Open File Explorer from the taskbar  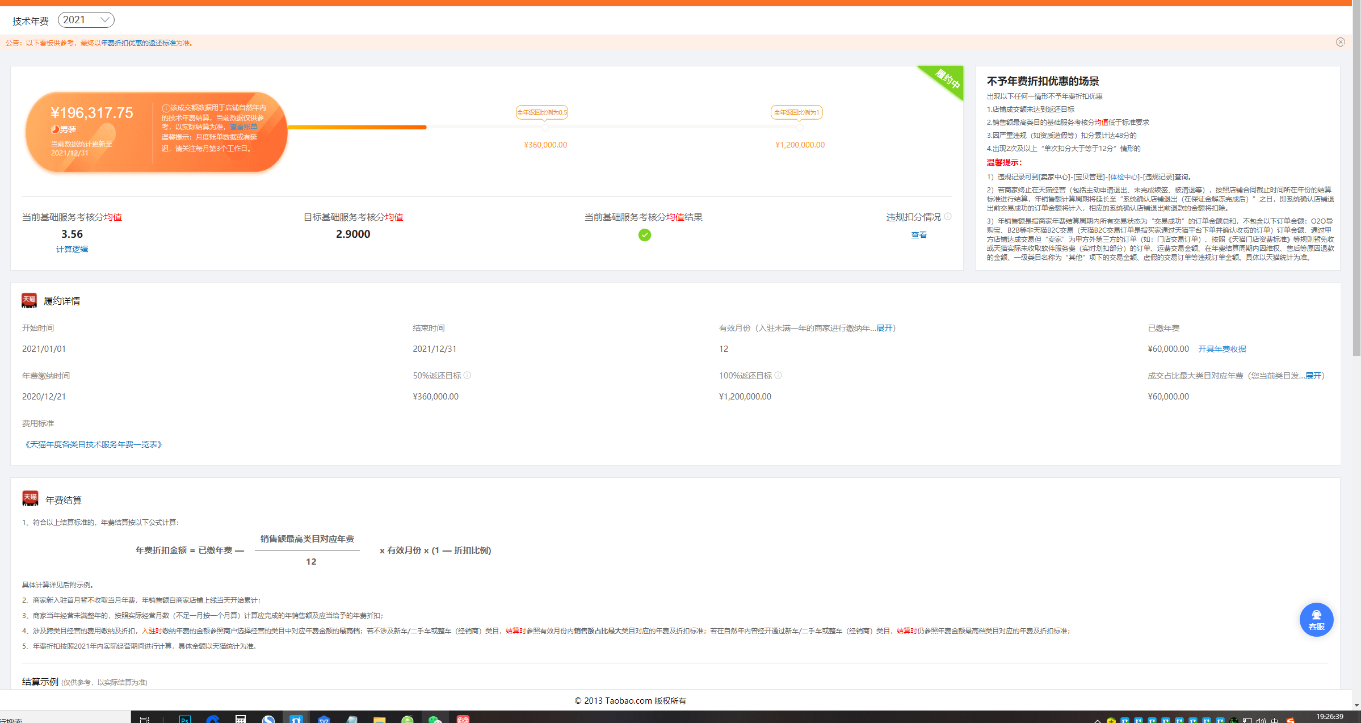[x=379, y=718]
